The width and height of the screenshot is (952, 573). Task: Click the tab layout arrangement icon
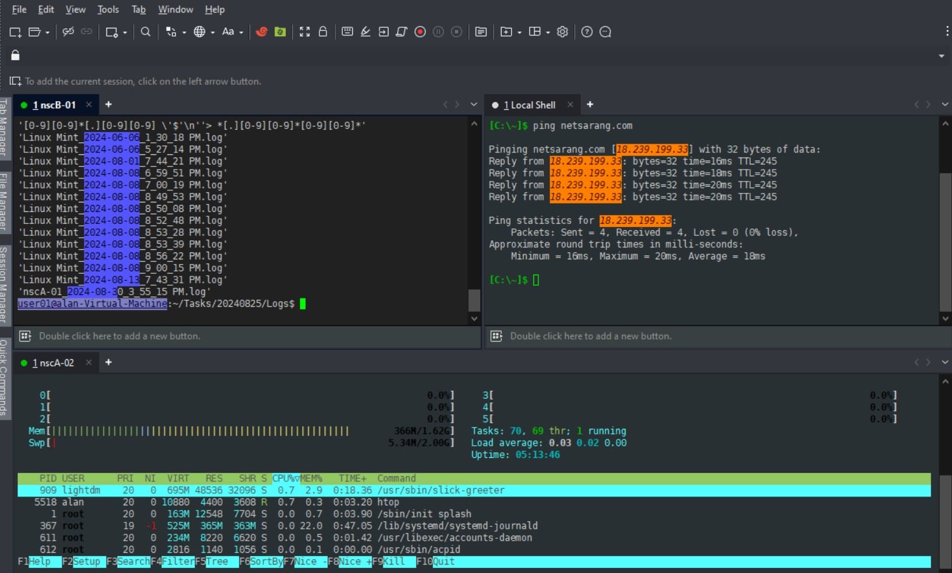coord(535,32)
